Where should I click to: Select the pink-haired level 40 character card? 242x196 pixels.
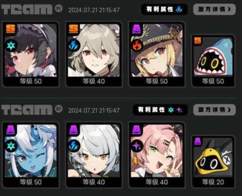[x=156, y=155]
